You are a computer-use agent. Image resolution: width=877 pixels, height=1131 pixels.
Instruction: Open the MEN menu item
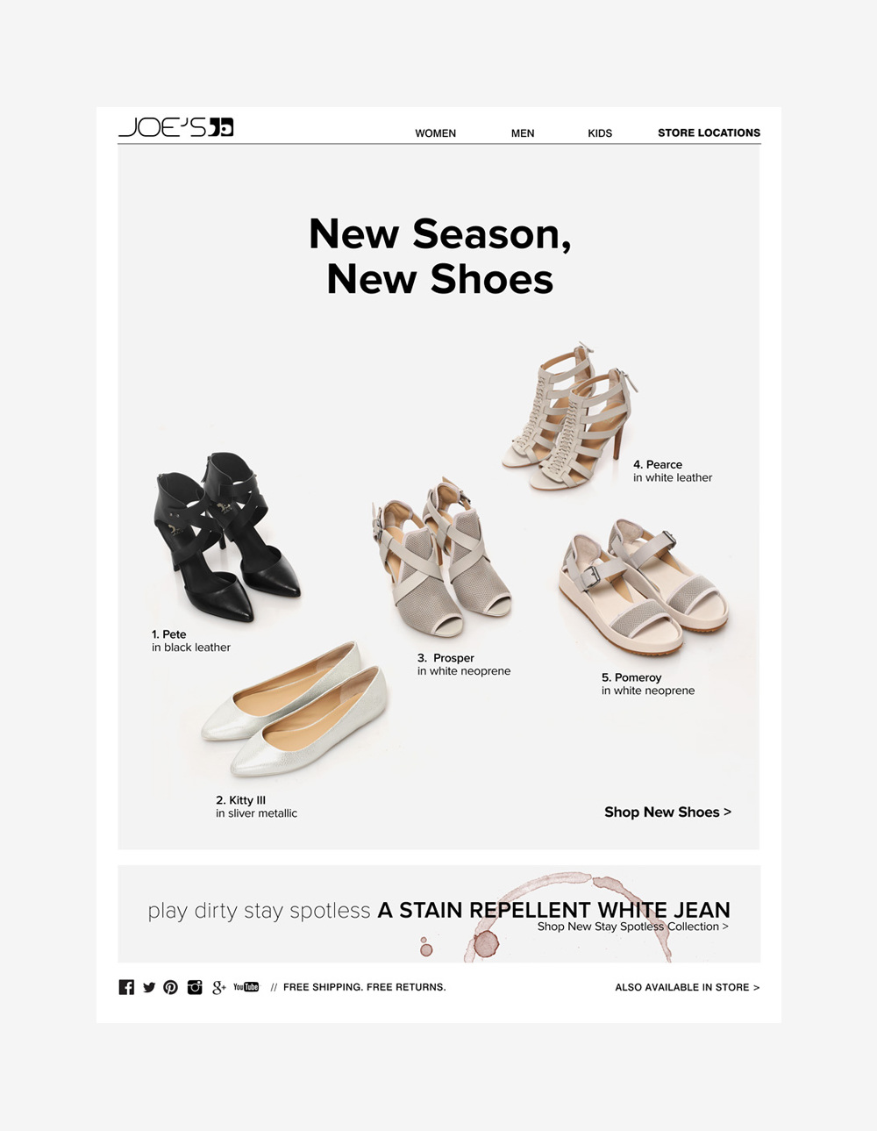click(x=523, y=133)
